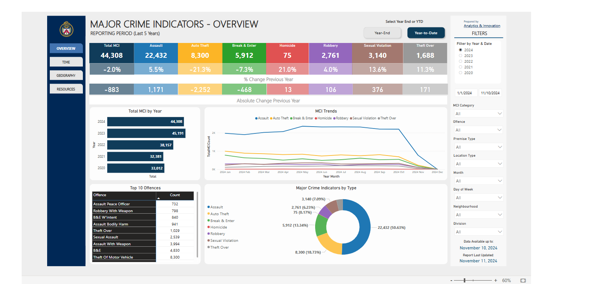Click the zoom out minus icon
The image size is (590, 284).
451,281
